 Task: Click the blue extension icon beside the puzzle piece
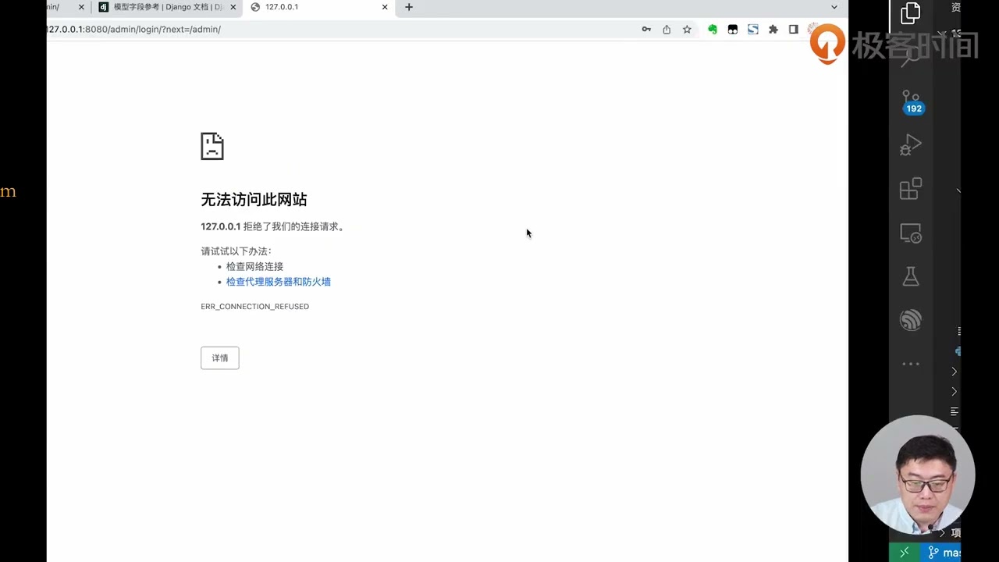pos(753,29)
